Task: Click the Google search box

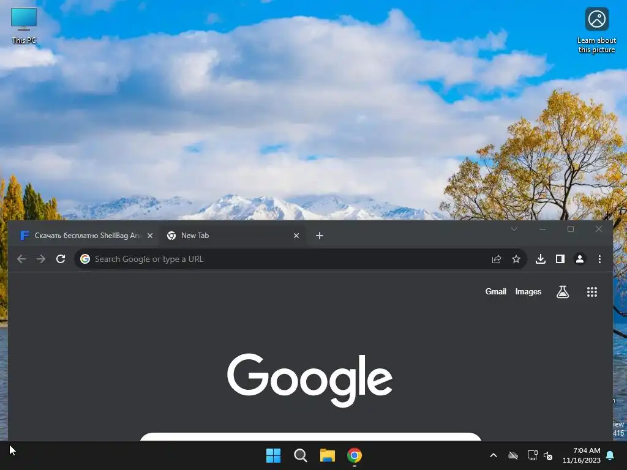Action: [x=310, y=437]
